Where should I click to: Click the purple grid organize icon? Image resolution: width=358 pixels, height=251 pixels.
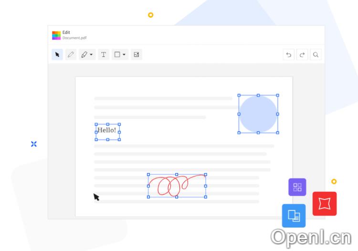pyautogui.click(x=297, y=187)
